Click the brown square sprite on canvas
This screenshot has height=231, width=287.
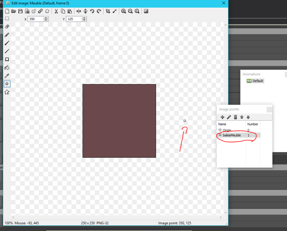pos(119,121)
